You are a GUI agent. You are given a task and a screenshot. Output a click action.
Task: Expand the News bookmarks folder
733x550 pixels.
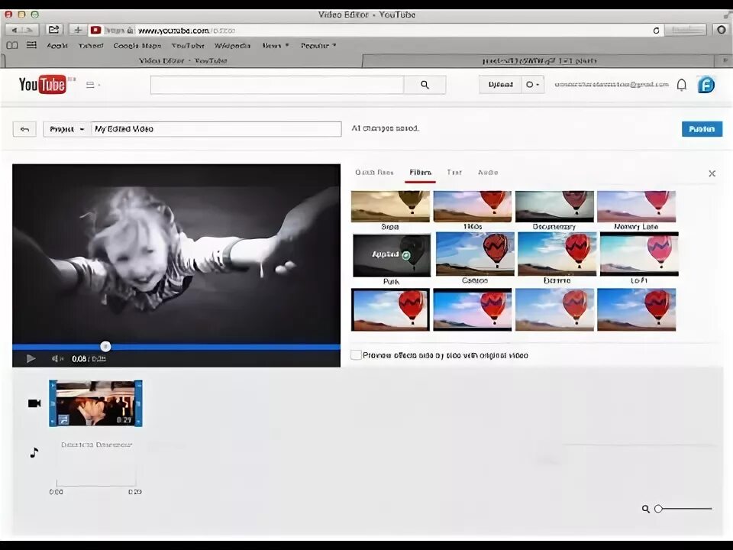(x=276, y=46)
